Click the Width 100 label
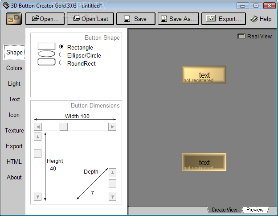 click(77, 116)
